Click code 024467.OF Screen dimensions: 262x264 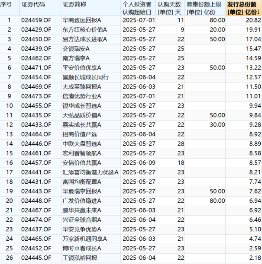(x=36, y=210)
